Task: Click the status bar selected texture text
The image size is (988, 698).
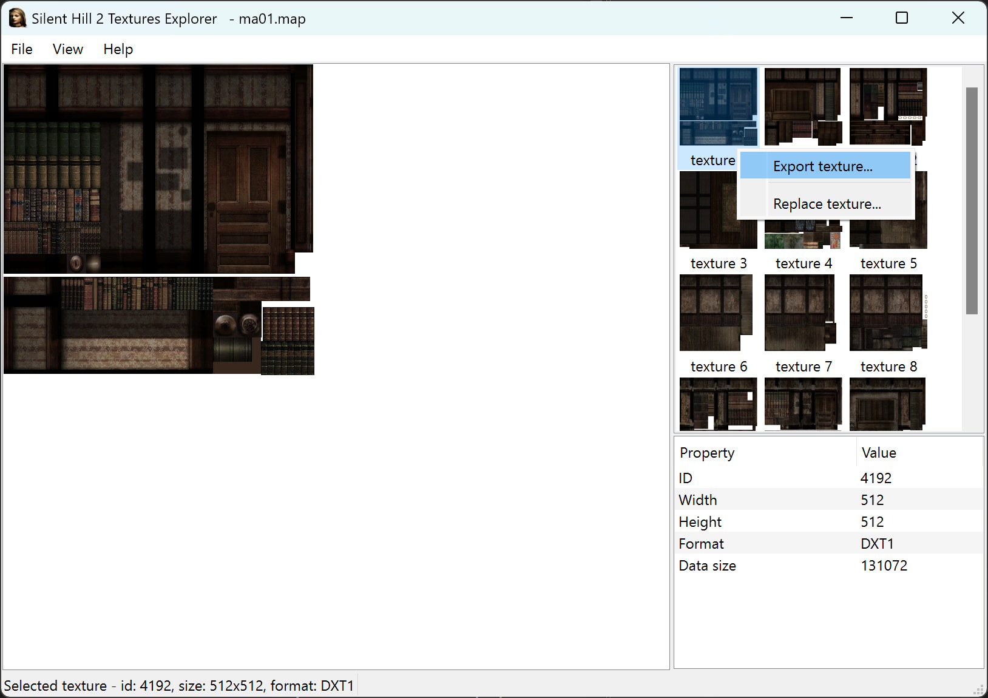Action: click(x=179, y=686)
